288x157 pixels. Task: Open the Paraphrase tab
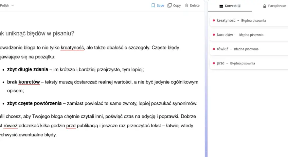[x=274, y=6]
